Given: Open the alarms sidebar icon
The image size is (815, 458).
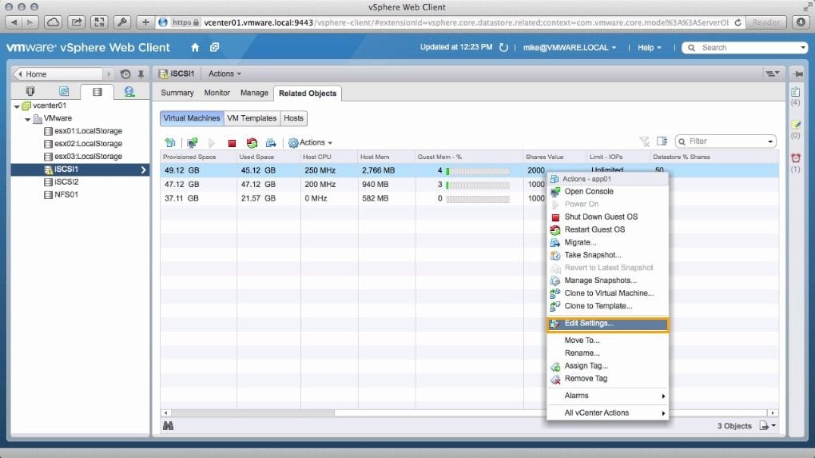Looking at the screenshot, I should click(x=795, y=158).
